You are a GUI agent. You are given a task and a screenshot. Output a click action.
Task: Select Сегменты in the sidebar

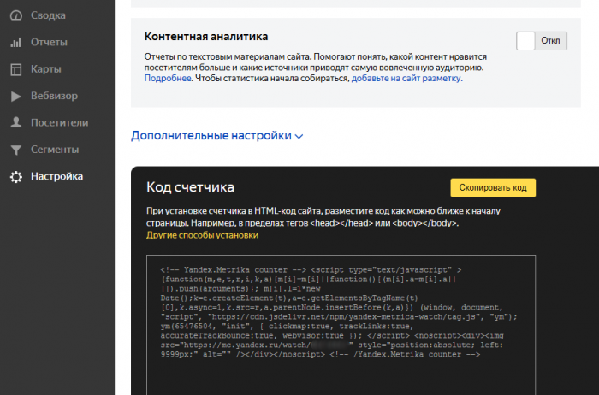tap(55, 150)
